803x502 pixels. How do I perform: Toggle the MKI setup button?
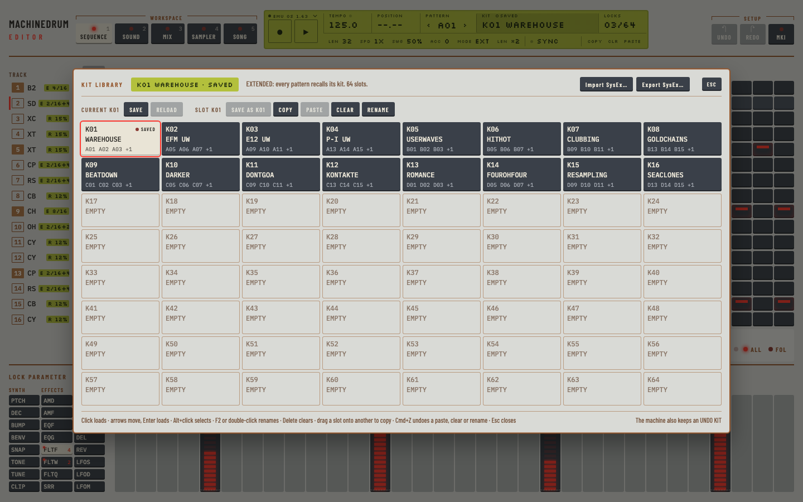click(781, 34)
